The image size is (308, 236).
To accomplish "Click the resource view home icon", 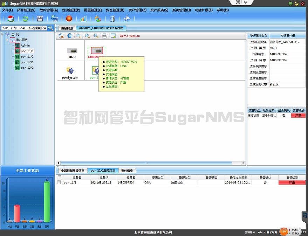I will click(x=61, y=36).
